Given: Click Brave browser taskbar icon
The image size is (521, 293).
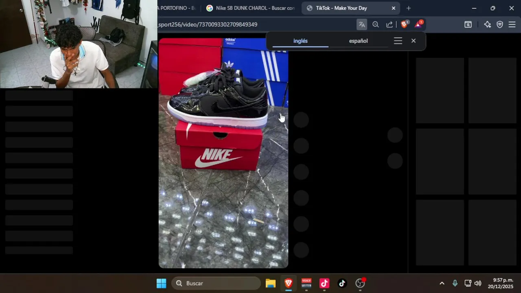Looking at the screenshot, I should [289, 283].
